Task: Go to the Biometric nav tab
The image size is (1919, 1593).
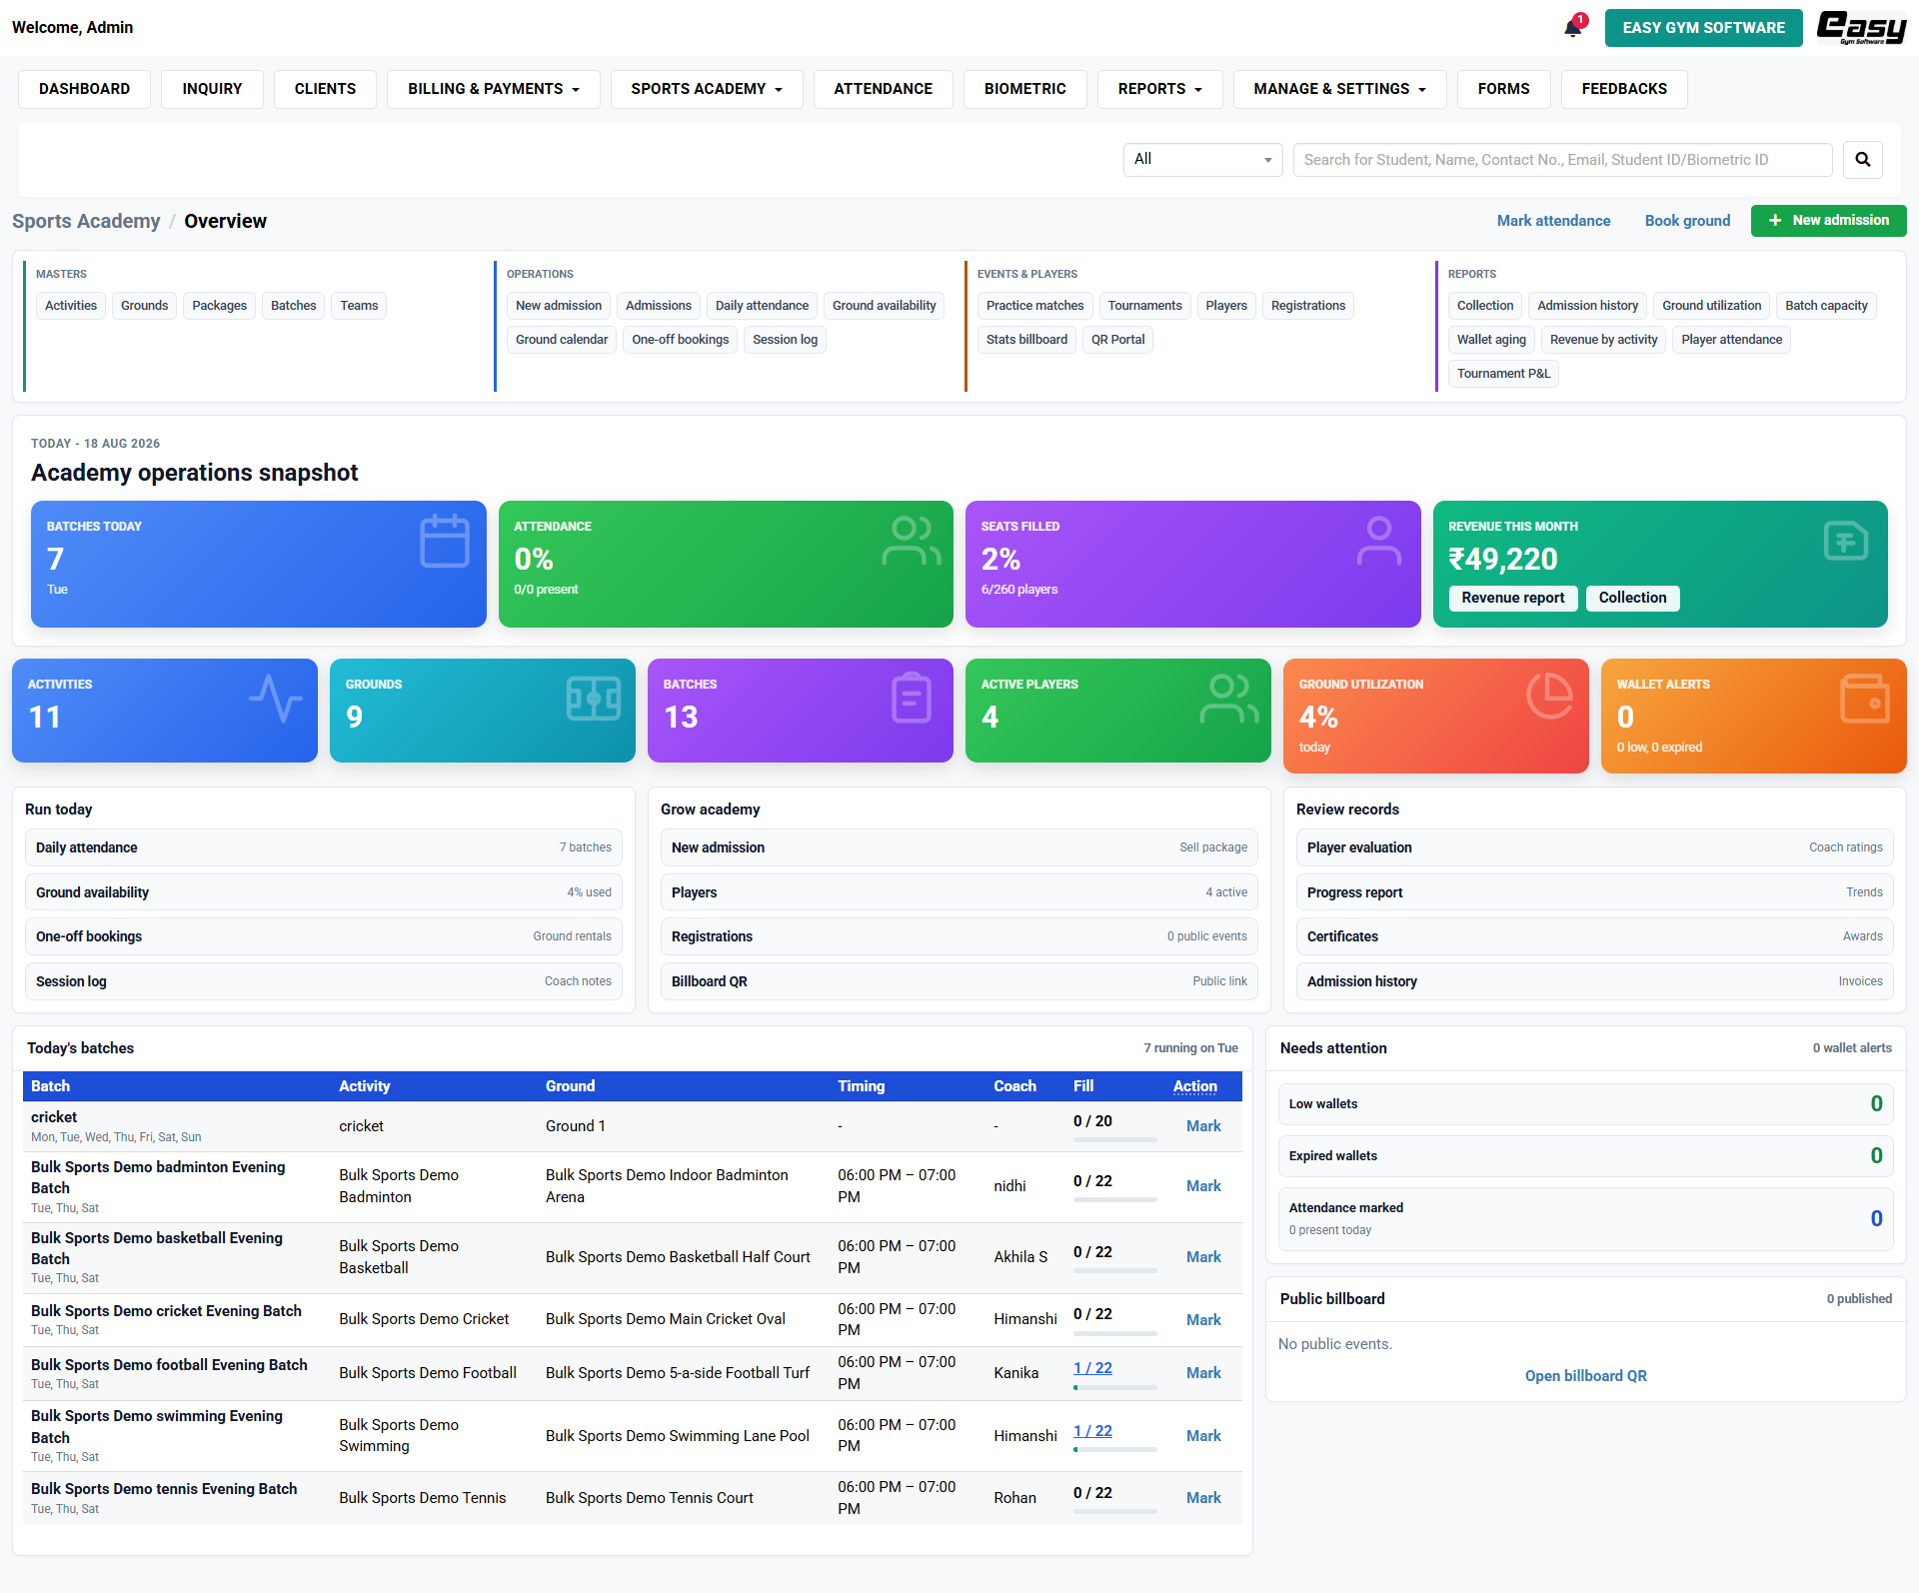Action: pyautogui.click(x=1025, y=89)
